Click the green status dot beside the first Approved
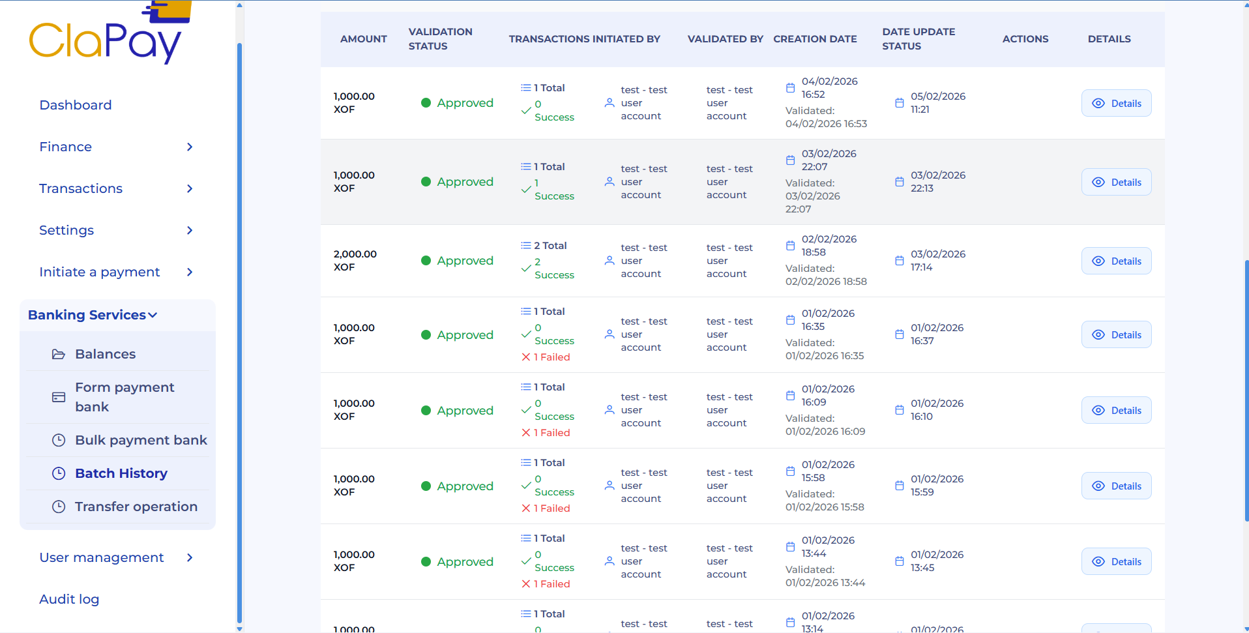1249x633 pixels. [427, 103]
